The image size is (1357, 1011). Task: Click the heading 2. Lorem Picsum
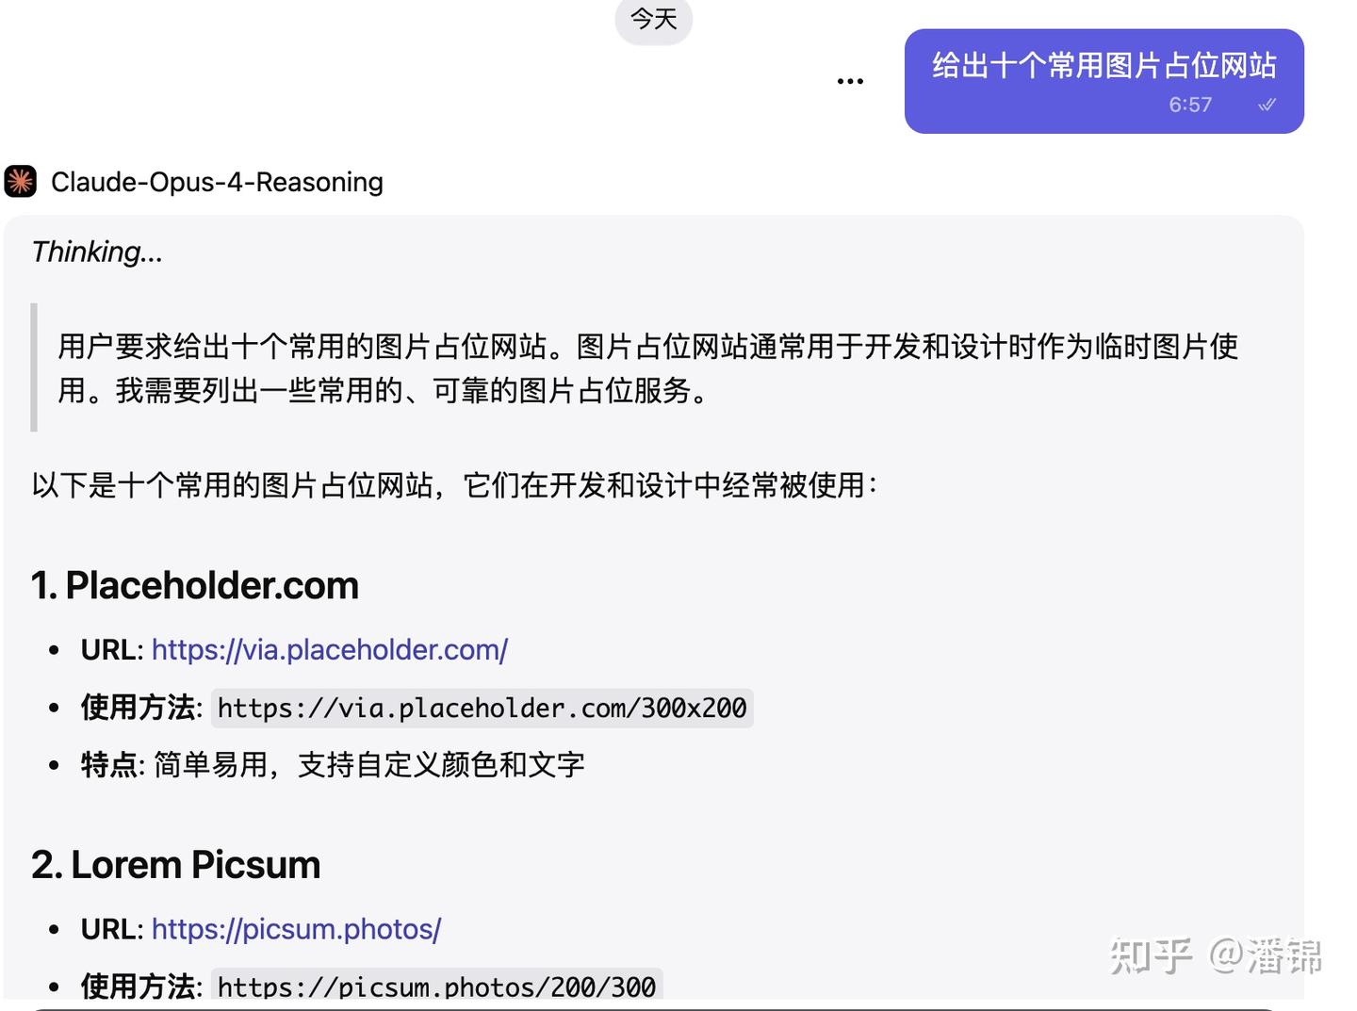tap(175, 864)
